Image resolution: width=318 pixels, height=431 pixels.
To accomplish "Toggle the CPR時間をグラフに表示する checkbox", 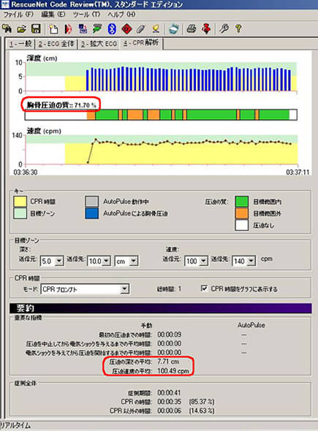I will pos(204,289).
